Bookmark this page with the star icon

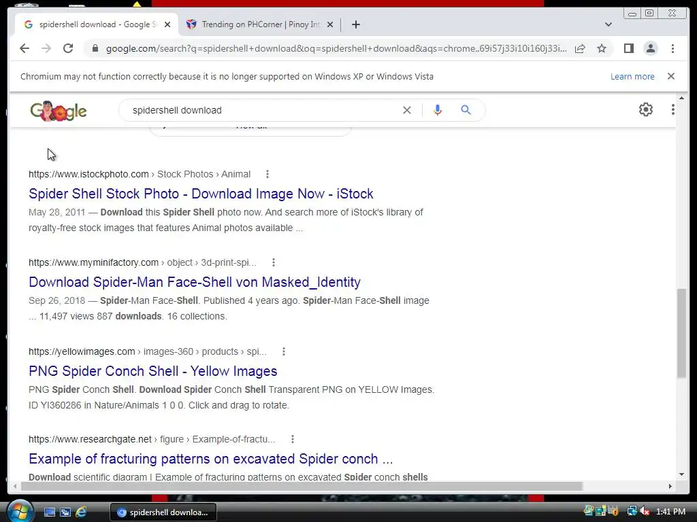pos(602,48)
